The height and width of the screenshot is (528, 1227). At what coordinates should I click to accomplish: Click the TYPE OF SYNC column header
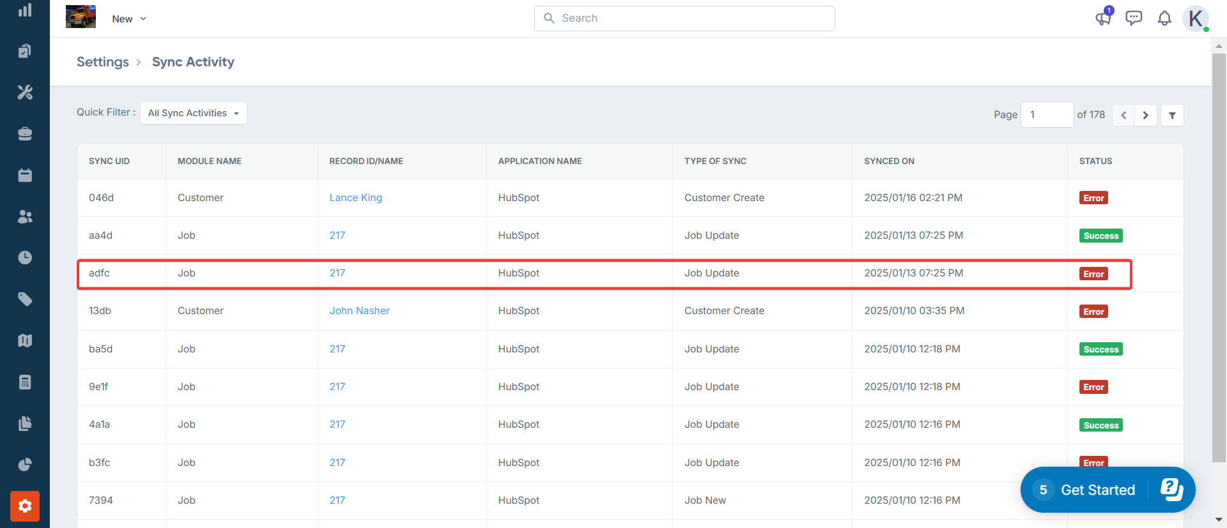(715, 162)
